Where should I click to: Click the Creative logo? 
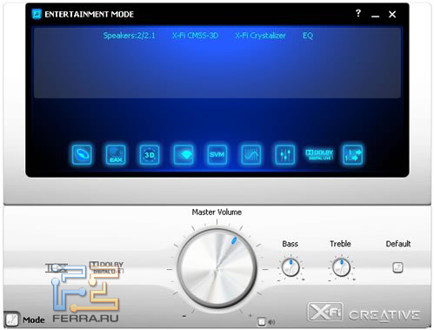384,315
